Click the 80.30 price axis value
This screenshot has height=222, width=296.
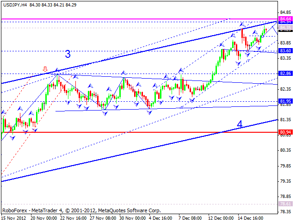285,150
